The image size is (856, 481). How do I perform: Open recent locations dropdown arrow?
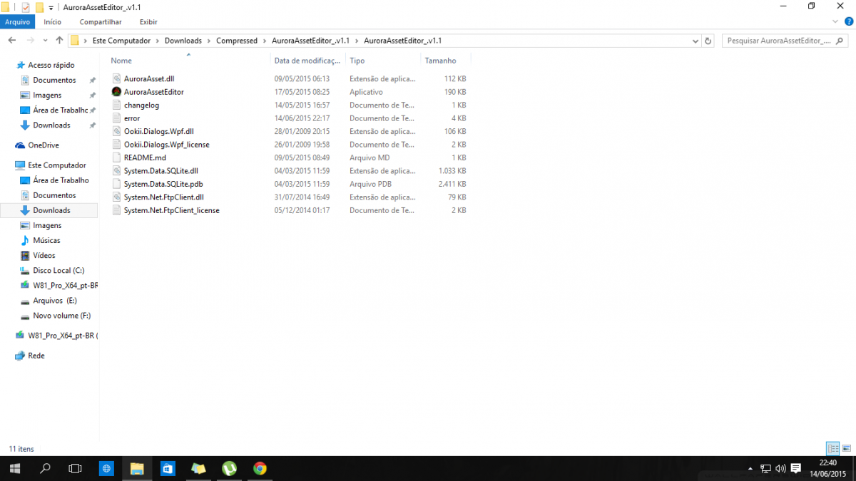pyautogui.click(x=46, y=41)
